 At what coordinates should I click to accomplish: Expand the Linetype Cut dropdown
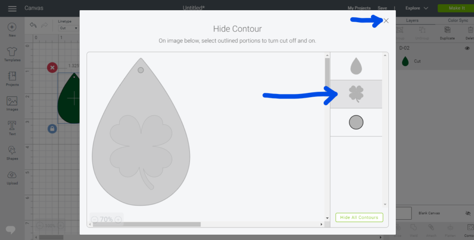click(x=69, y=28)
